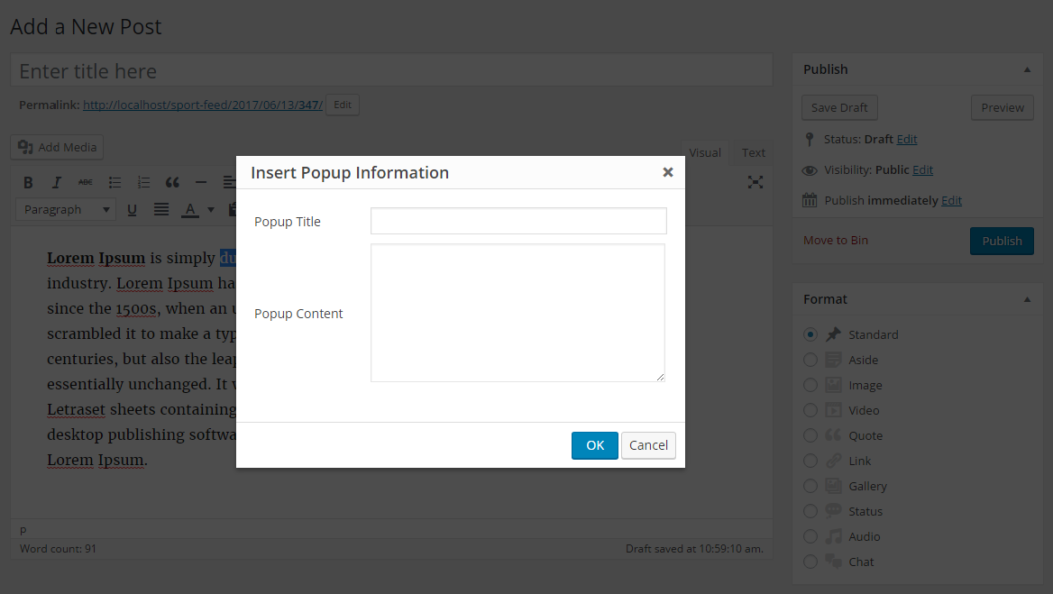Close the Insert Popup Information dialog

[667, 172]
